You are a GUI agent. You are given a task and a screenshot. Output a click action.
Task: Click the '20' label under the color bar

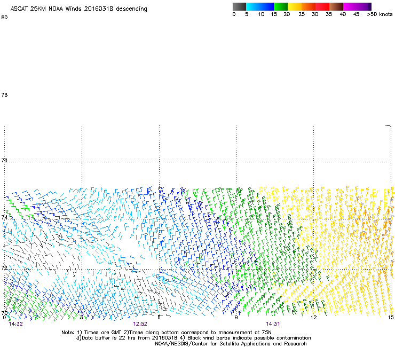click(287, 14)
